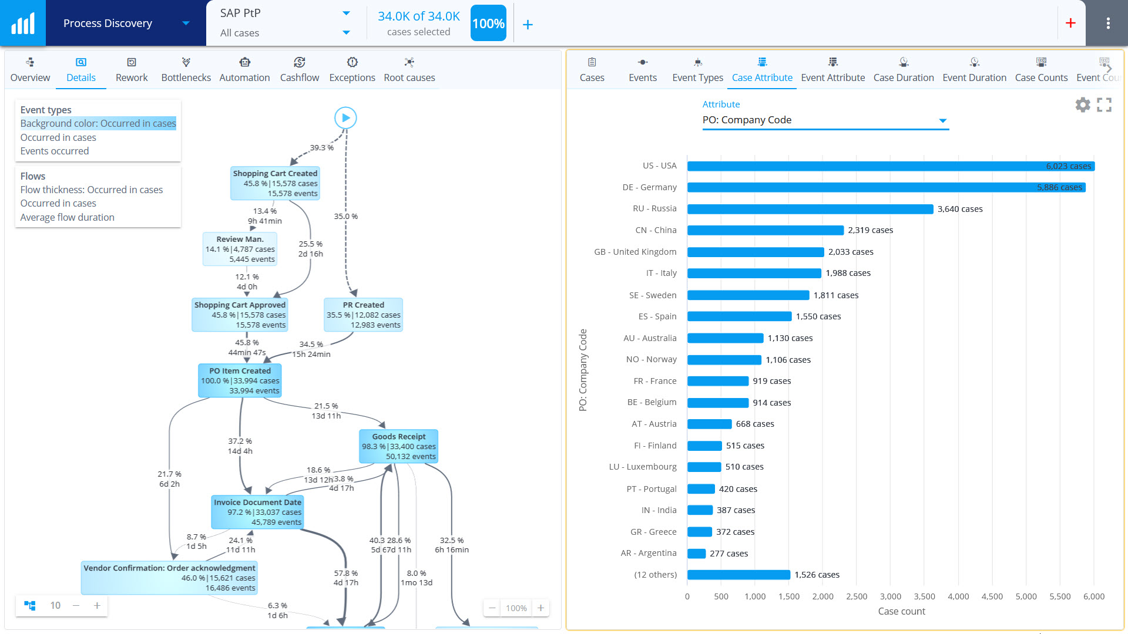Click the CN - China bar
Screen dimensions: 1128x634
click(766, 230)
